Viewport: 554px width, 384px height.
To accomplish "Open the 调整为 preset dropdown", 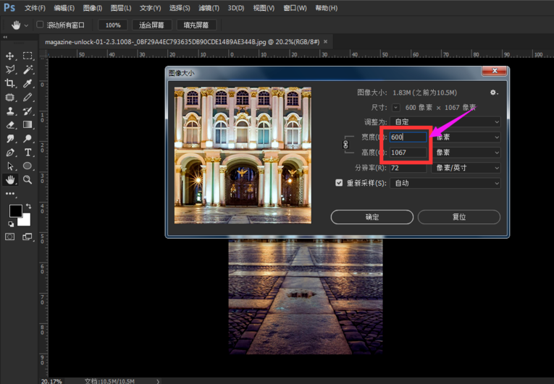I will pyautogui.click(x=445, y=121).
